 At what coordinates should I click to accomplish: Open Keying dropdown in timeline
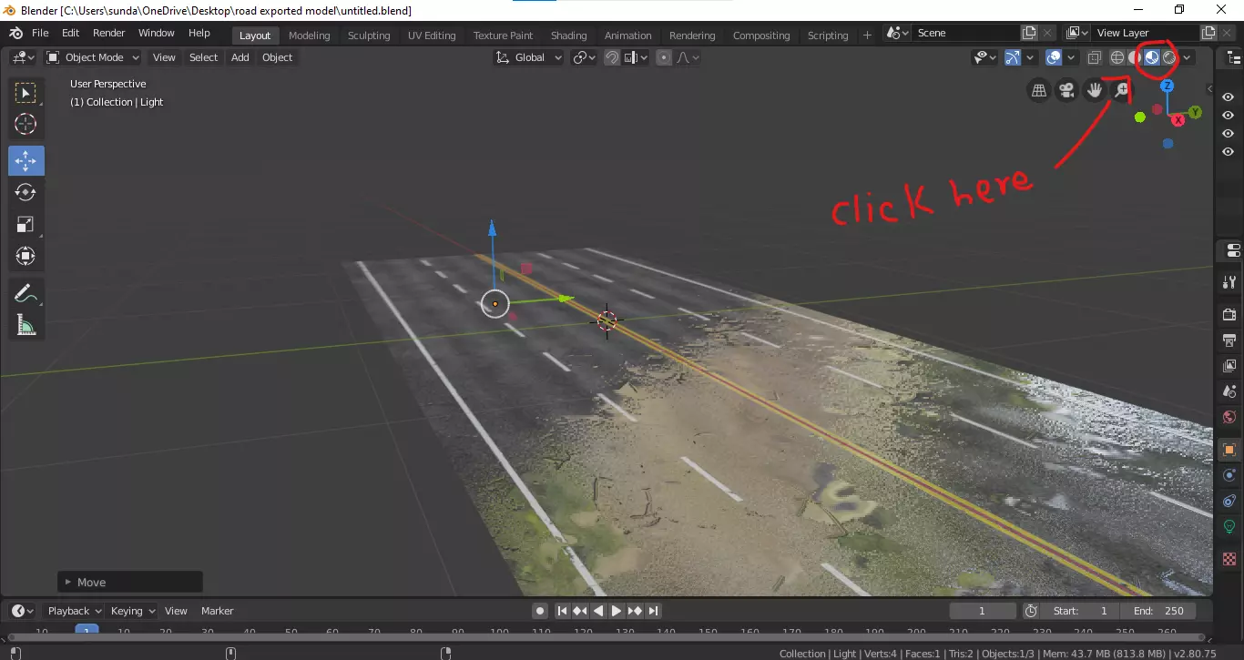[132, 611]
